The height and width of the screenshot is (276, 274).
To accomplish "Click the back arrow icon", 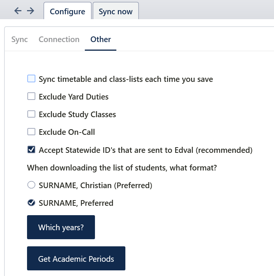I will pos(18,11).
